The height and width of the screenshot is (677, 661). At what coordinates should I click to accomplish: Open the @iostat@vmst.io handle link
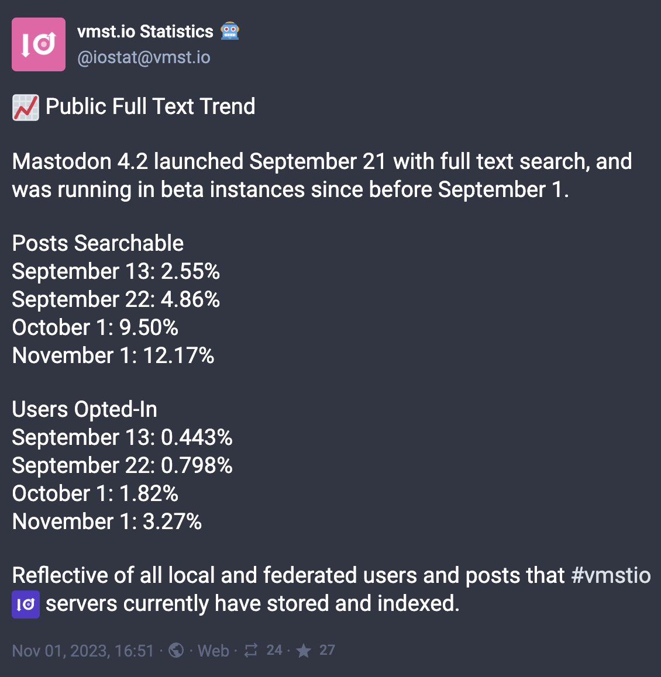[144, 57]
